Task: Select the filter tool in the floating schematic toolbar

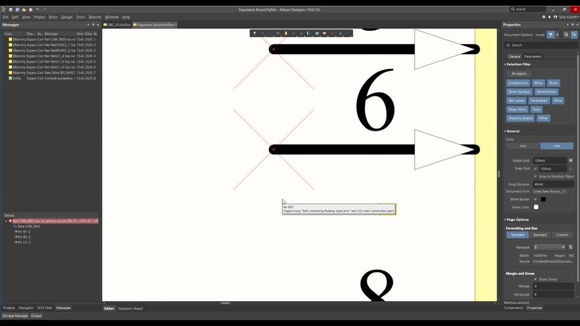Action: [x=255, y=33]
